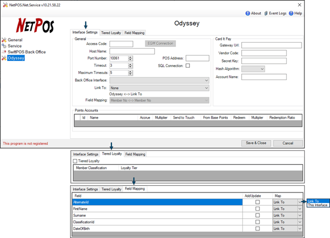Click the Maximum Timeouts spinner arrows
This screenshot has height=238, width=330.
coord(130,73)
